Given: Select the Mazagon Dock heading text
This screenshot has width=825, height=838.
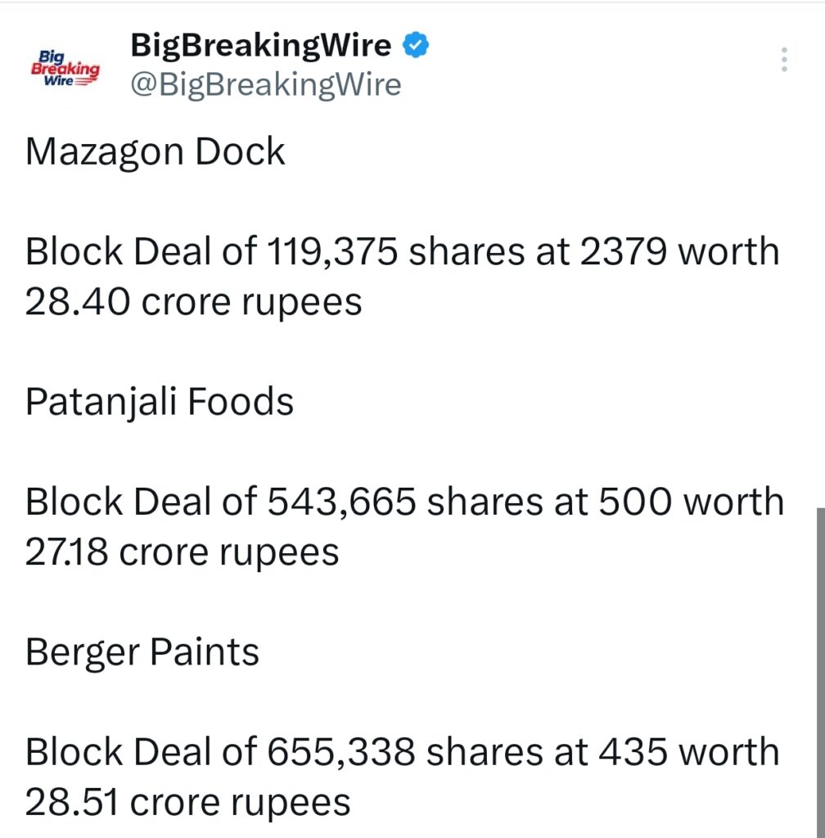Looking at the screenshot, I should [x=155, y=151].
